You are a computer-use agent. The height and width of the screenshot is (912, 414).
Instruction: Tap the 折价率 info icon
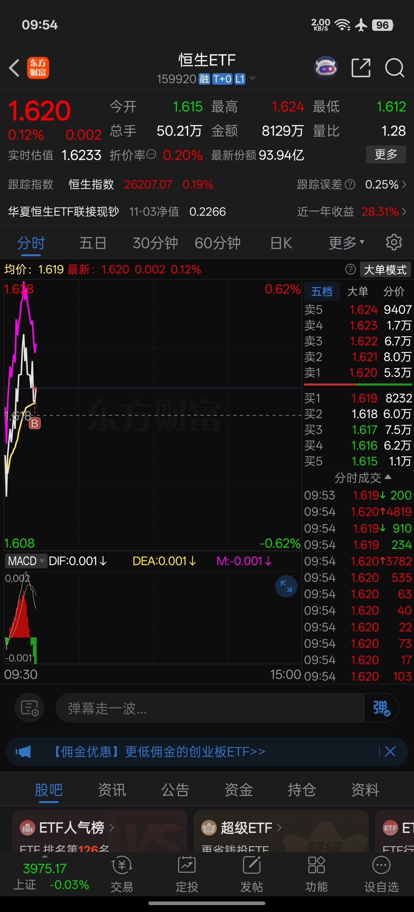pyautogui.click(x=151, y=155)
